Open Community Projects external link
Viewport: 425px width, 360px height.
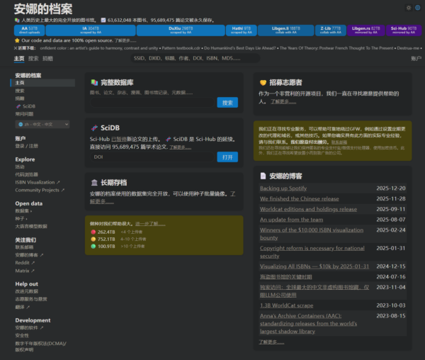(x=40, y=190)
